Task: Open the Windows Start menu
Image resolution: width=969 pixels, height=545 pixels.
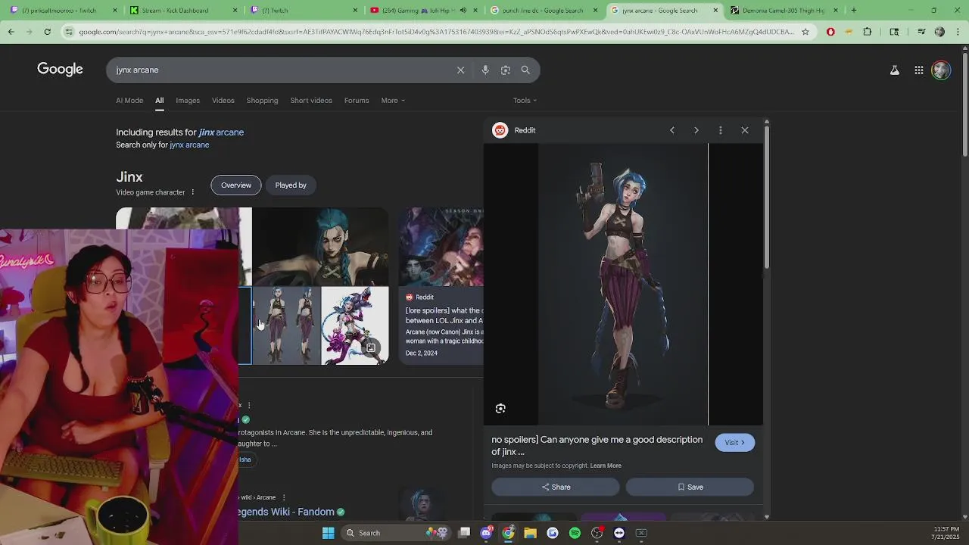Action: tap(329, 533)
